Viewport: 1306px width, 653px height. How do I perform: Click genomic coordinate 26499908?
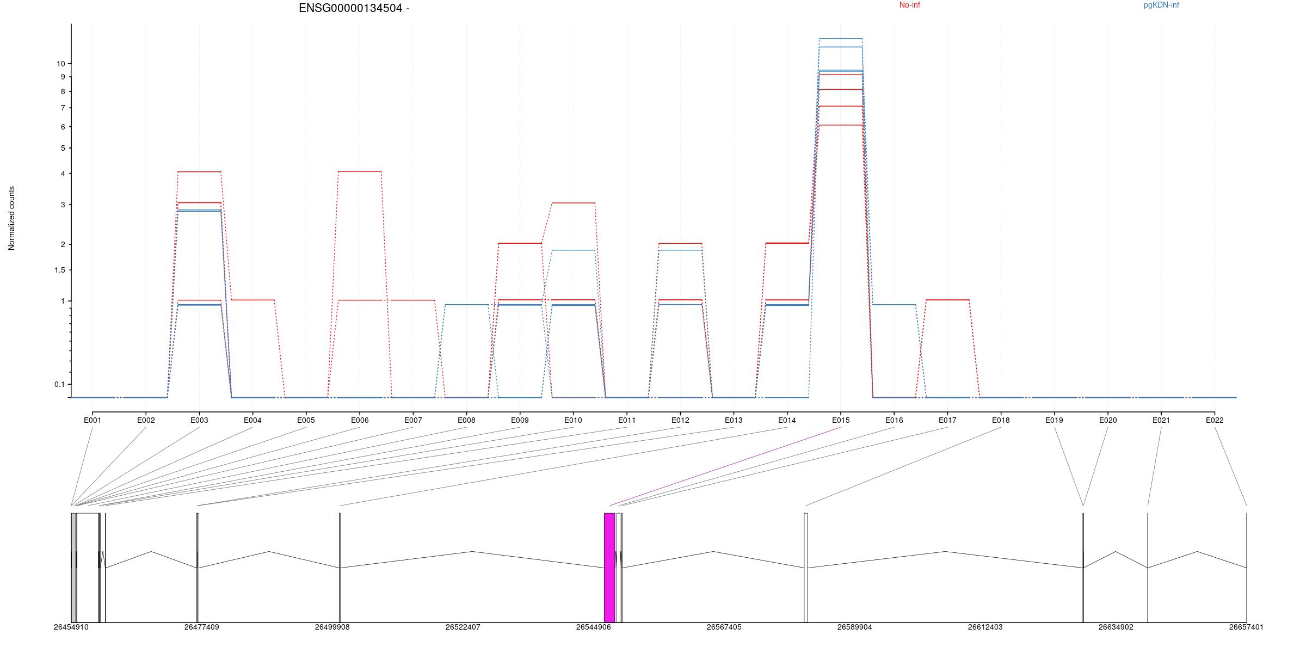pyautogui.click(x=332, y=627)
